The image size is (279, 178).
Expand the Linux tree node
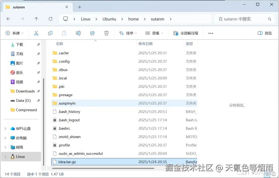coord(5,157)
